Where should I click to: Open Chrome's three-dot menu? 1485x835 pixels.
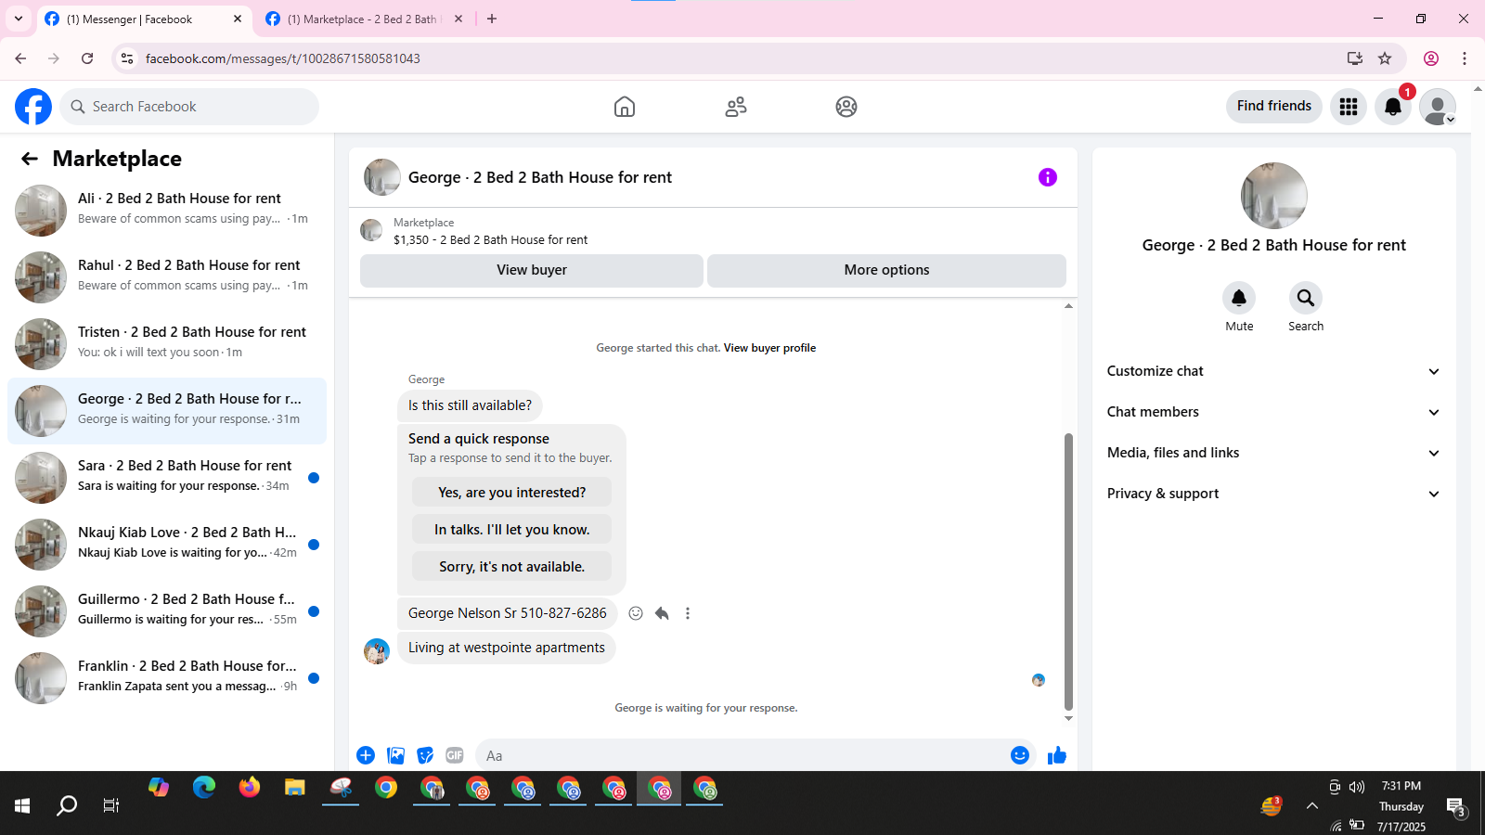point(1465,58)
